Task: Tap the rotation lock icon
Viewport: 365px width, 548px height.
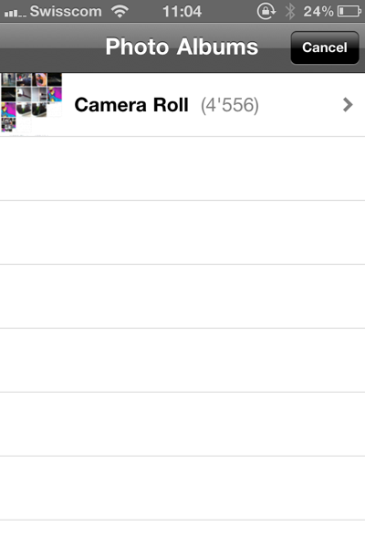Action: [x=266, y=12]
